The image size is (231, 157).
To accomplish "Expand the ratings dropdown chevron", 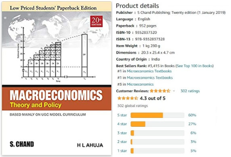I will [x=174, y=91].
